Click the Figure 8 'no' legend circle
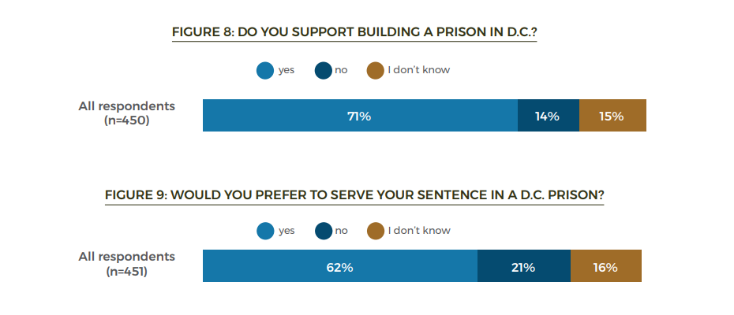 [324, 71]
